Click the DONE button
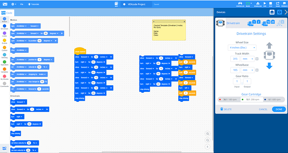 [x=279, y=109]
